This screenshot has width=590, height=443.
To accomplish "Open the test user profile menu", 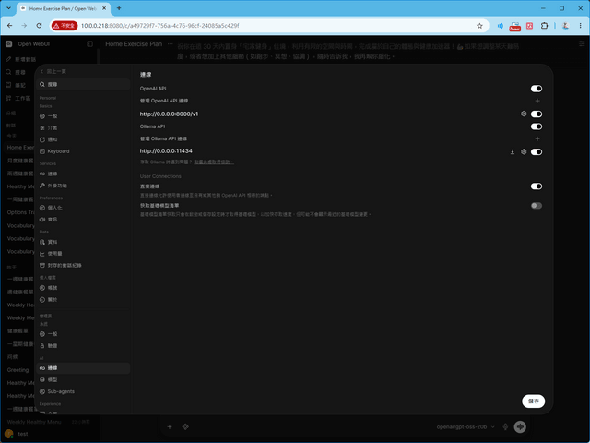I will [x=17, y=434].
